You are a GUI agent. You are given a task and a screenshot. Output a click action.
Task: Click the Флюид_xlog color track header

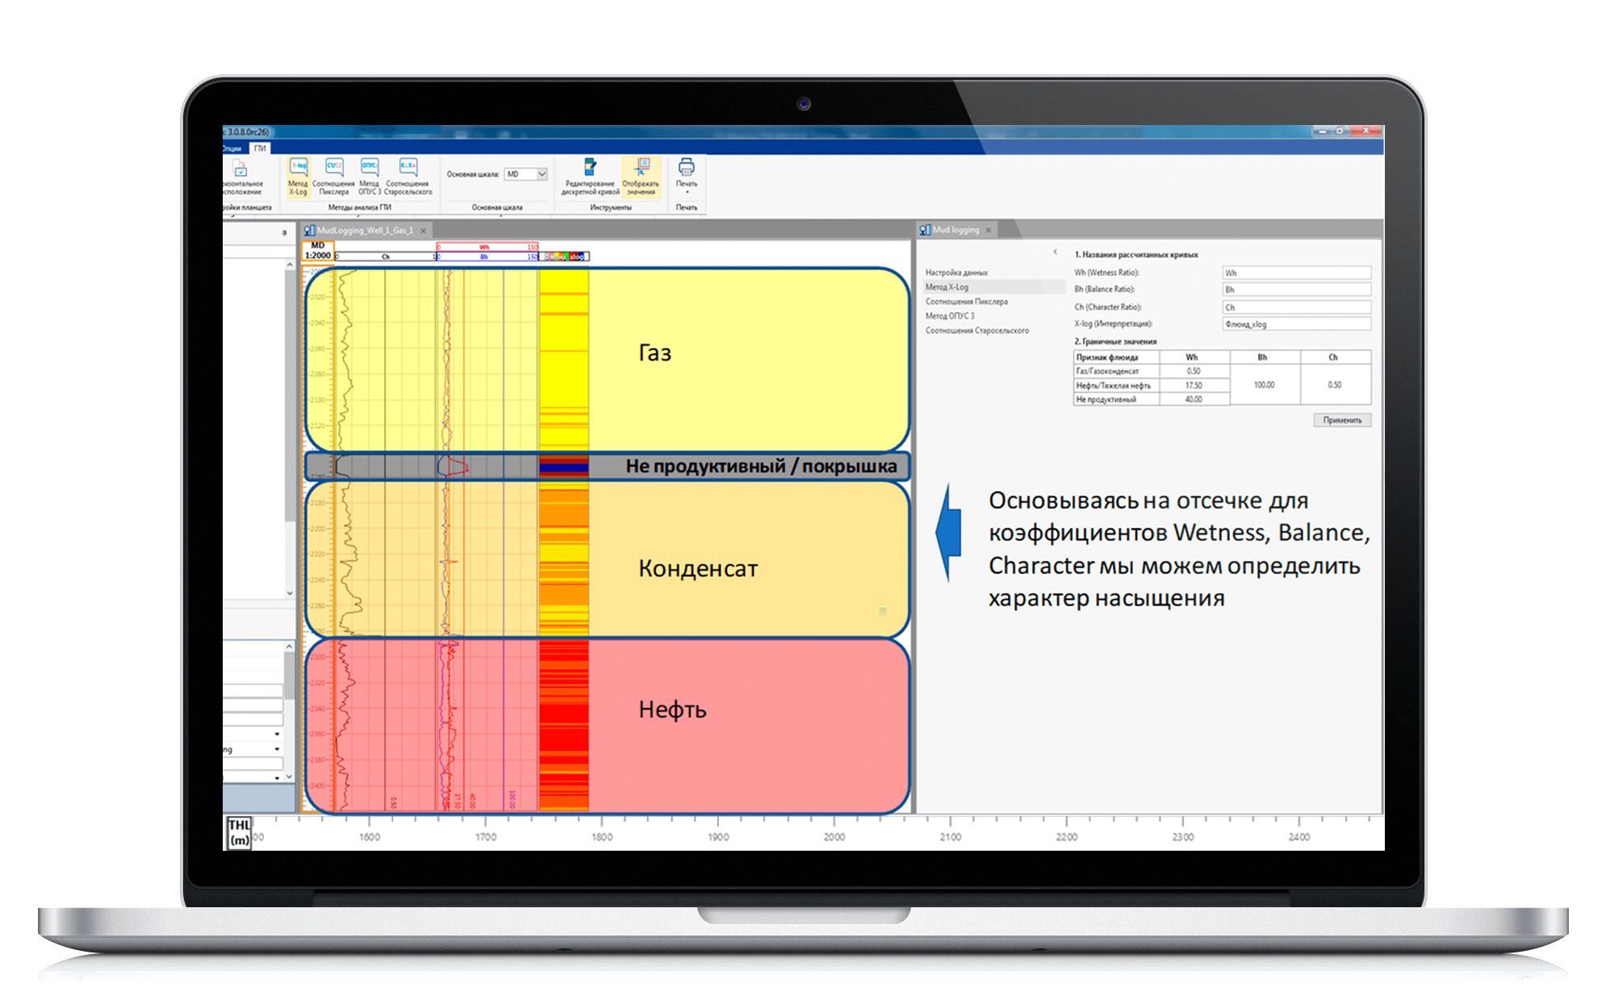click(565, 256)
